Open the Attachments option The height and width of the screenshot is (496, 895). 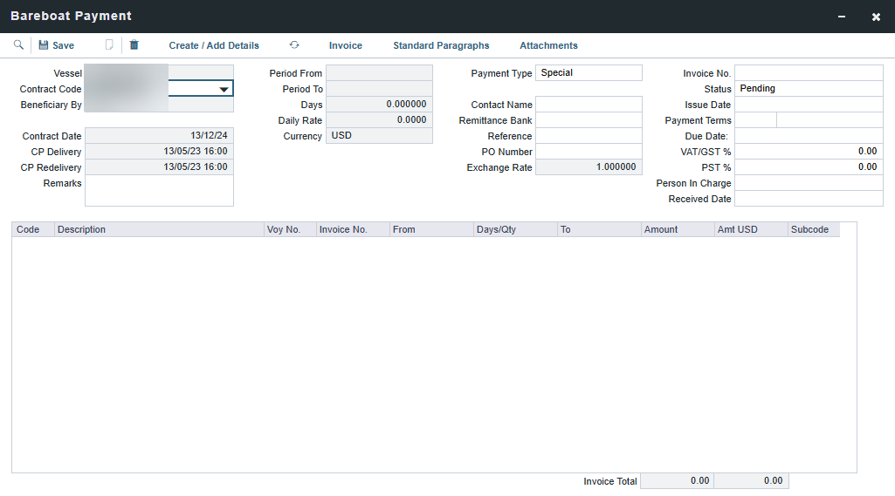(x=548, y=45)
